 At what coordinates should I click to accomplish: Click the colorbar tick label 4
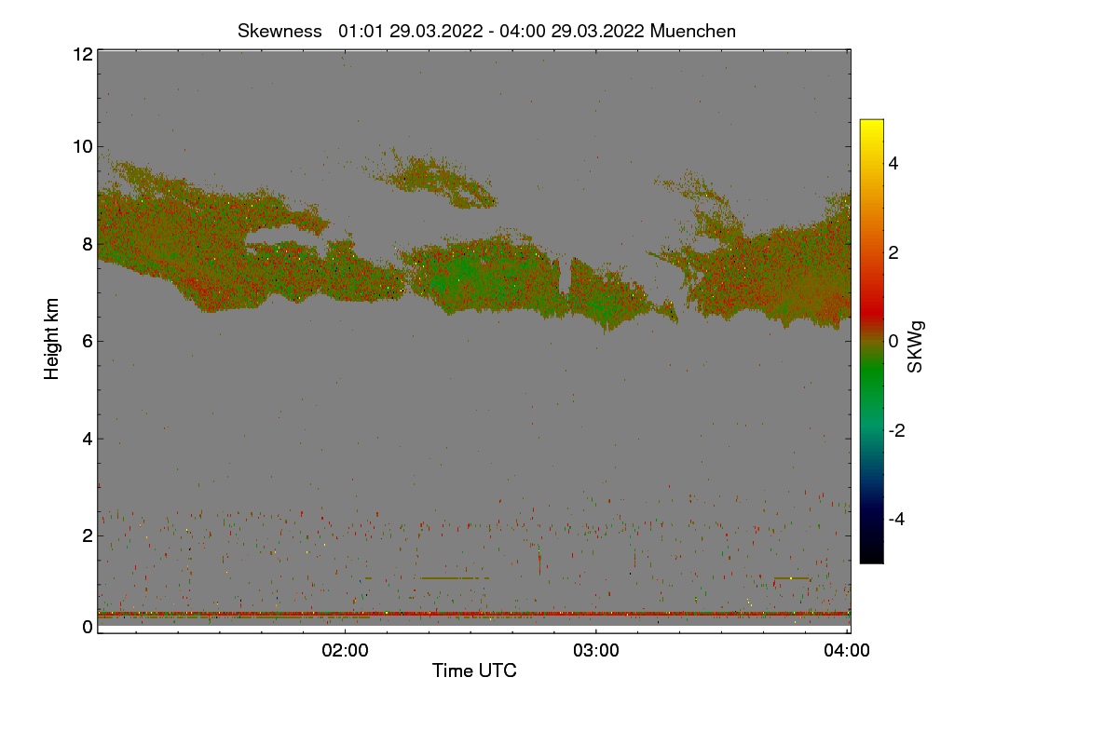893,163
